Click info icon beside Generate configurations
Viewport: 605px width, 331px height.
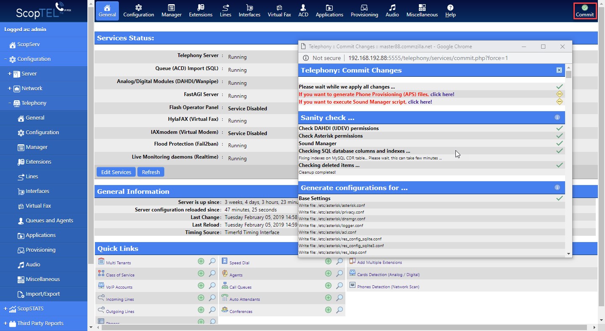[557, 188]
